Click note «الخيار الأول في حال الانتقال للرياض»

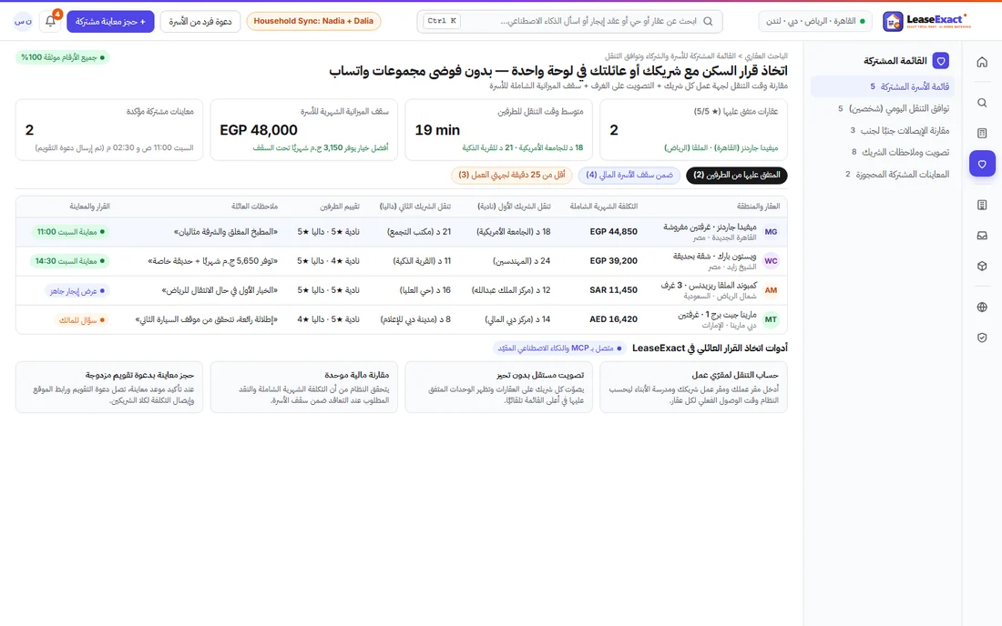(220, 290)
